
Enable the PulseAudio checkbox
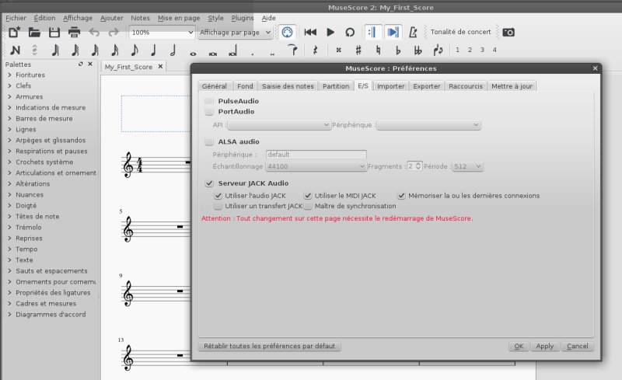[209, 101]
